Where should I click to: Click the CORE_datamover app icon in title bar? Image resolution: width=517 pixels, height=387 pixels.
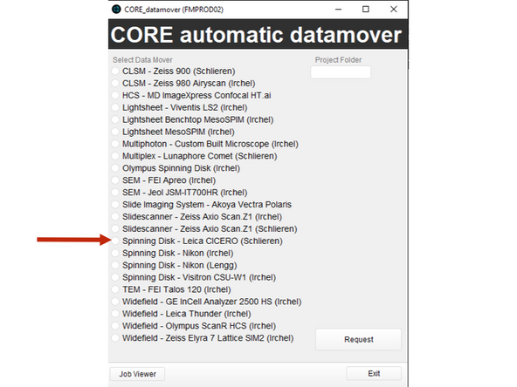point(116,10)
